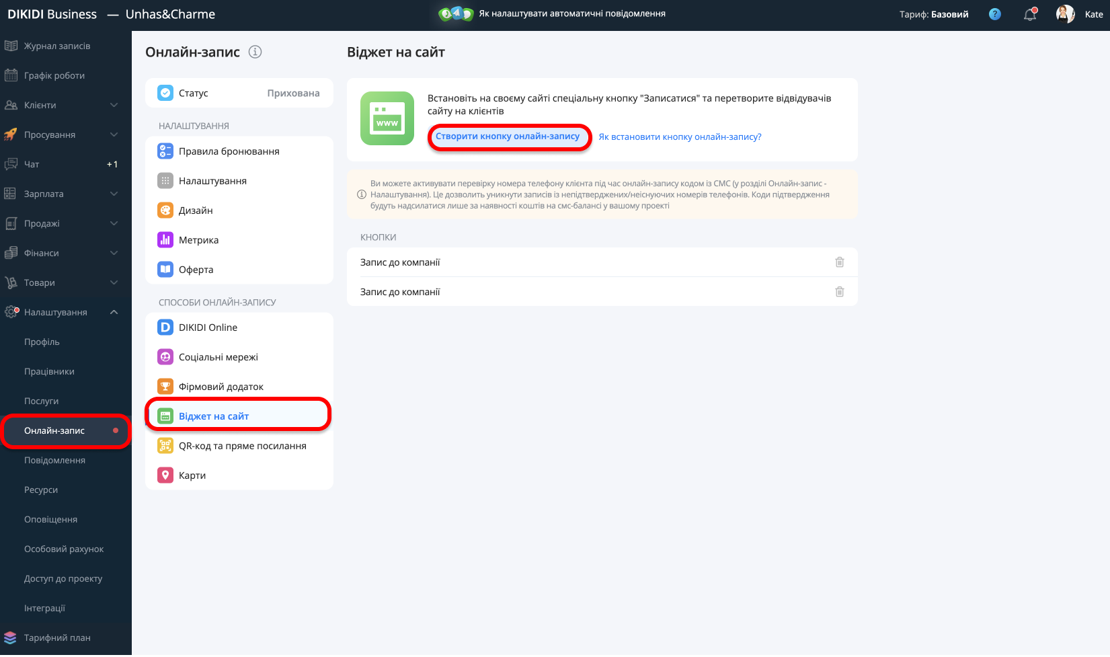Click the +1 chat unread badge
The height and width of the screenshot is (657, 1110).
click(112, 164)
